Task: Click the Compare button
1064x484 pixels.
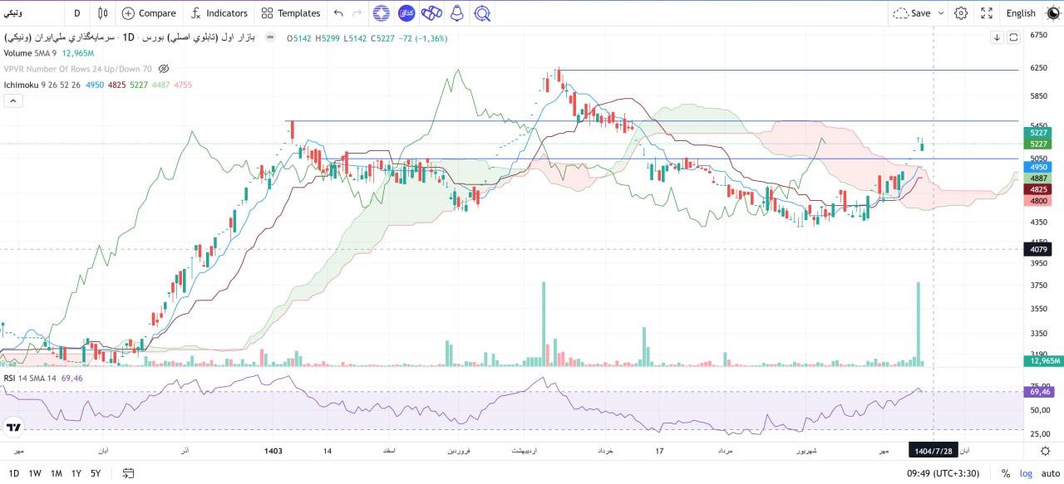Action: click(149, 13)
